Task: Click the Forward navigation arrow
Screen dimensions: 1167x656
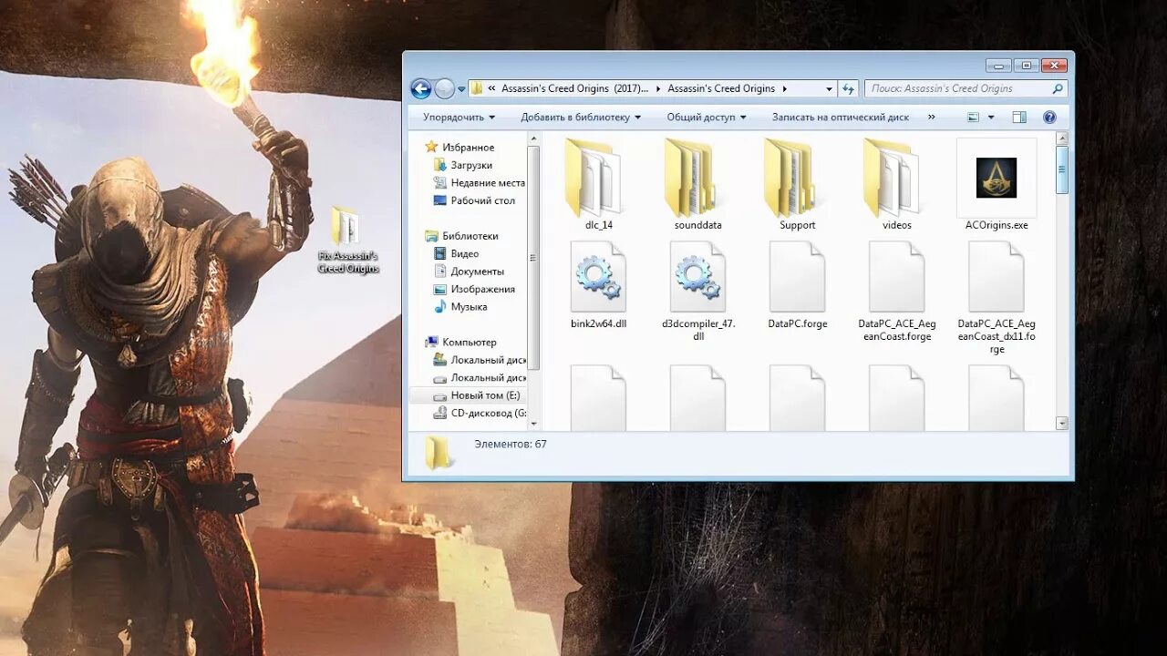Action: (444, 88)
